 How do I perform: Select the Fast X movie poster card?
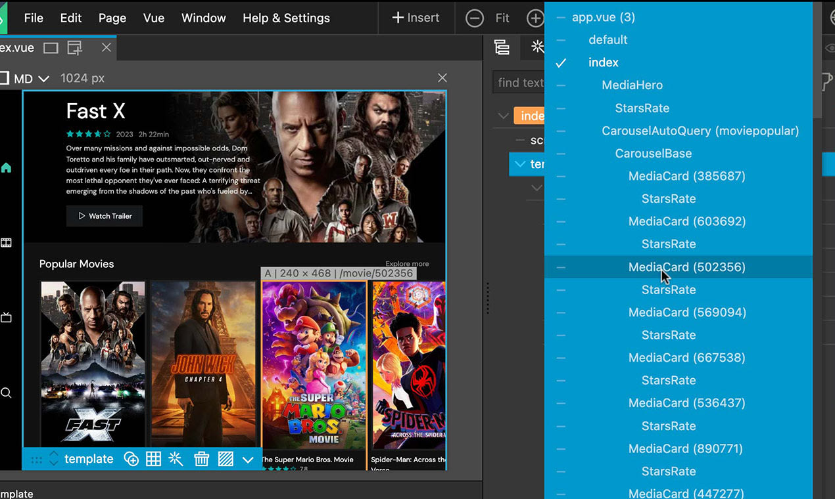[93, 364]
